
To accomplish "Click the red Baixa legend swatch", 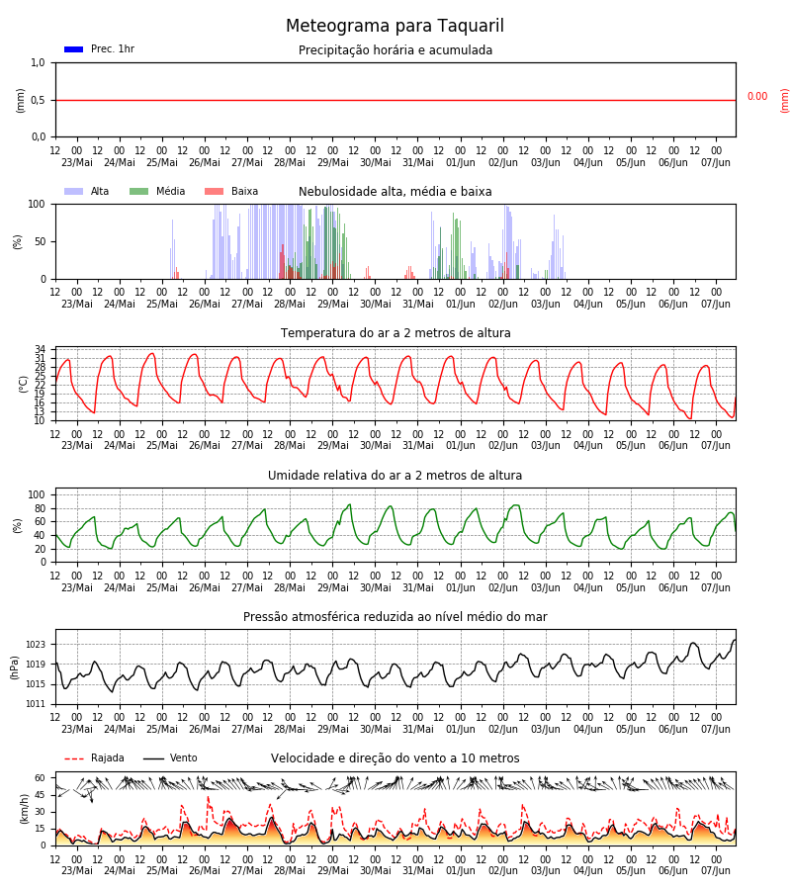I will tap(214, 191).
